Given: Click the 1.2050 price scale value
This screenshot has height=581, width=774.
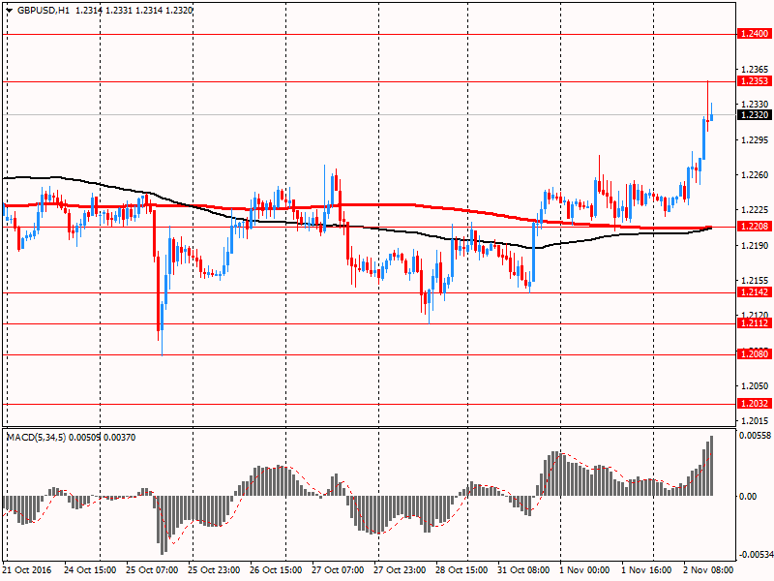Looking at the screenshot, I should coord(755,385).
